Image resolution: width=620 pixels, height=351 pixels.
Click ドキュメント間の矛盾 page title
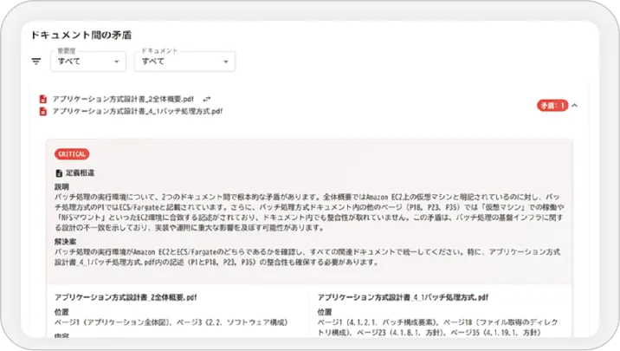point(81,36)
